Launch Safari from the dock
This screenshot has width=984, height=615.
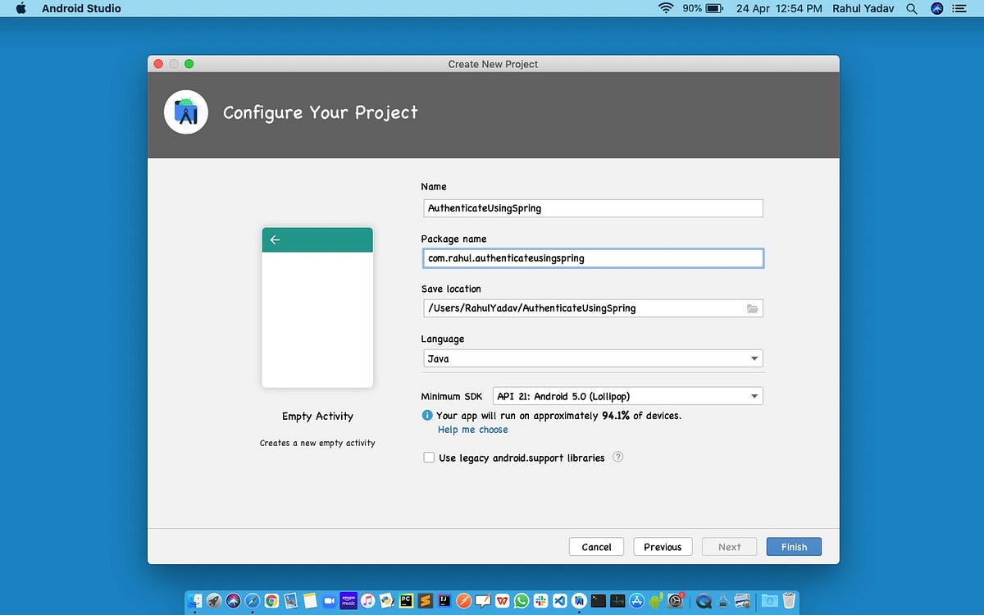[x=252, y=600]
